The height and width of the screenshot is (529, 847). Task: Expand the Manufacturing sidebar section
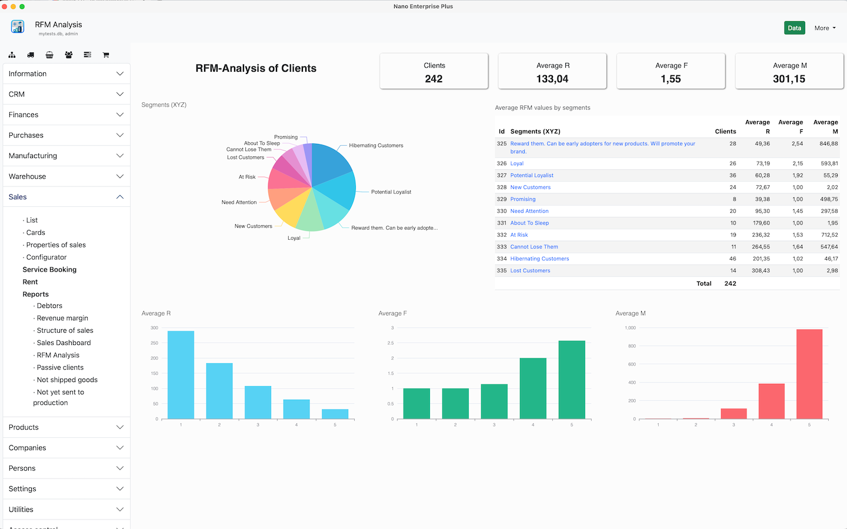pyautogui.click(x=66, y=156)
